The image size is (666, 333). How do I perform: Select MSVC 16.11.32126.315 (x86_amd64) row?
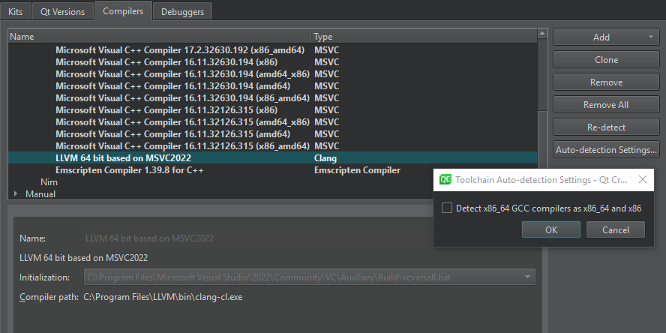pos(272,146)
